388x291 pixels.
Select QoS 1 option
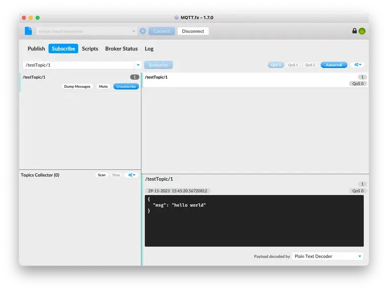pyautogui.click(x=293, y=65)
